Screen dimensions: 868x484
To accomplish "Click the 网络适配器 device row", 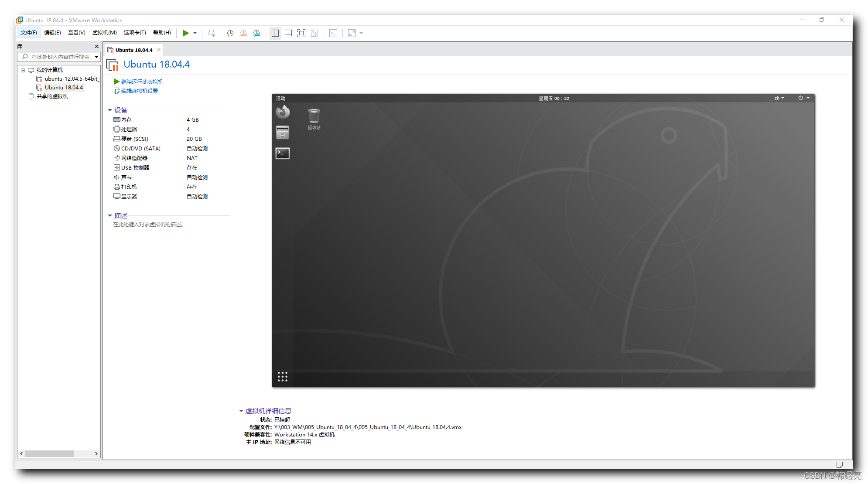I will click(171, 158).
